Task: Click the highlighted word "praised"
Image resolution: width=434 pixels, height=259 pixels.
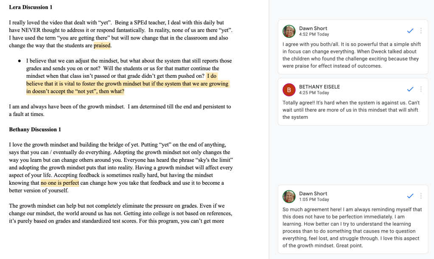Action: point(102,45)
